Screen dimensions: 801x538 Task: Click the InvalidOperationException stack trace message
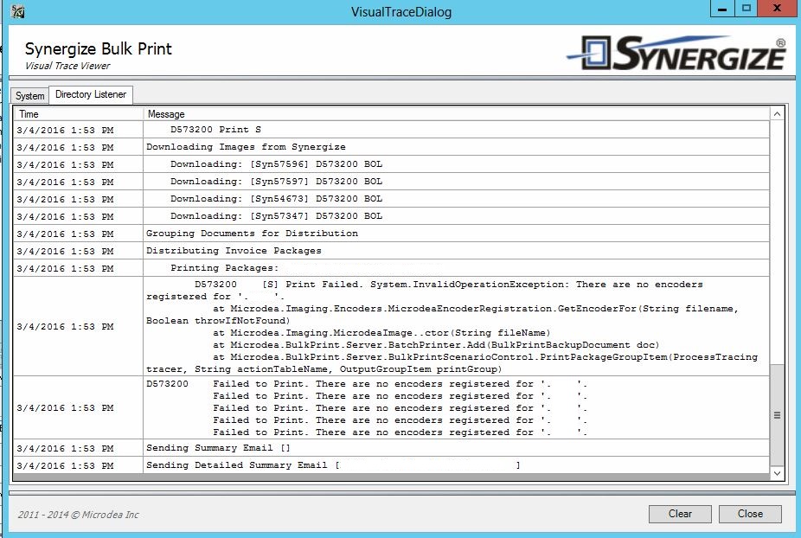[x=456, y=326]
